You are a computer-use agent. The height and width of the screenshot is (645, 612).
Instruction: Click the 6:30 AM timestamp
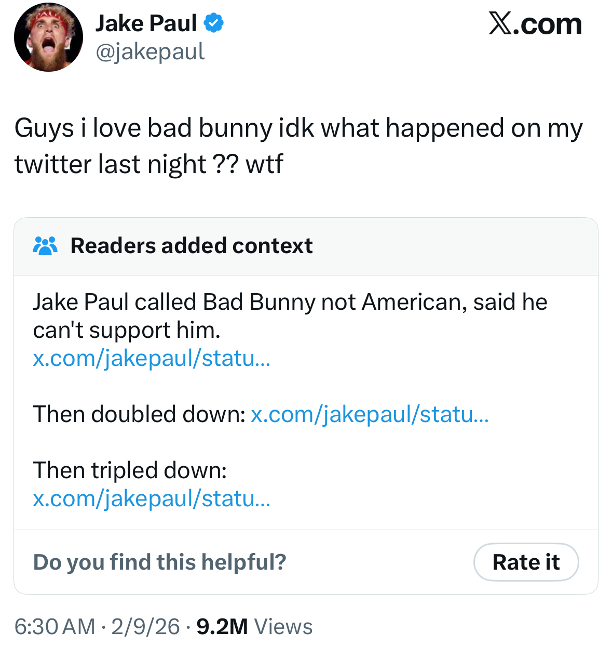(x=55, y=626)
